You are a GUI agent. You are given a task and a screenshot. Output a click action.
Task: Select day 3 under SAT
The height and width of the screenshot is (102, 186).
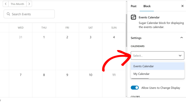pos(91,37)
